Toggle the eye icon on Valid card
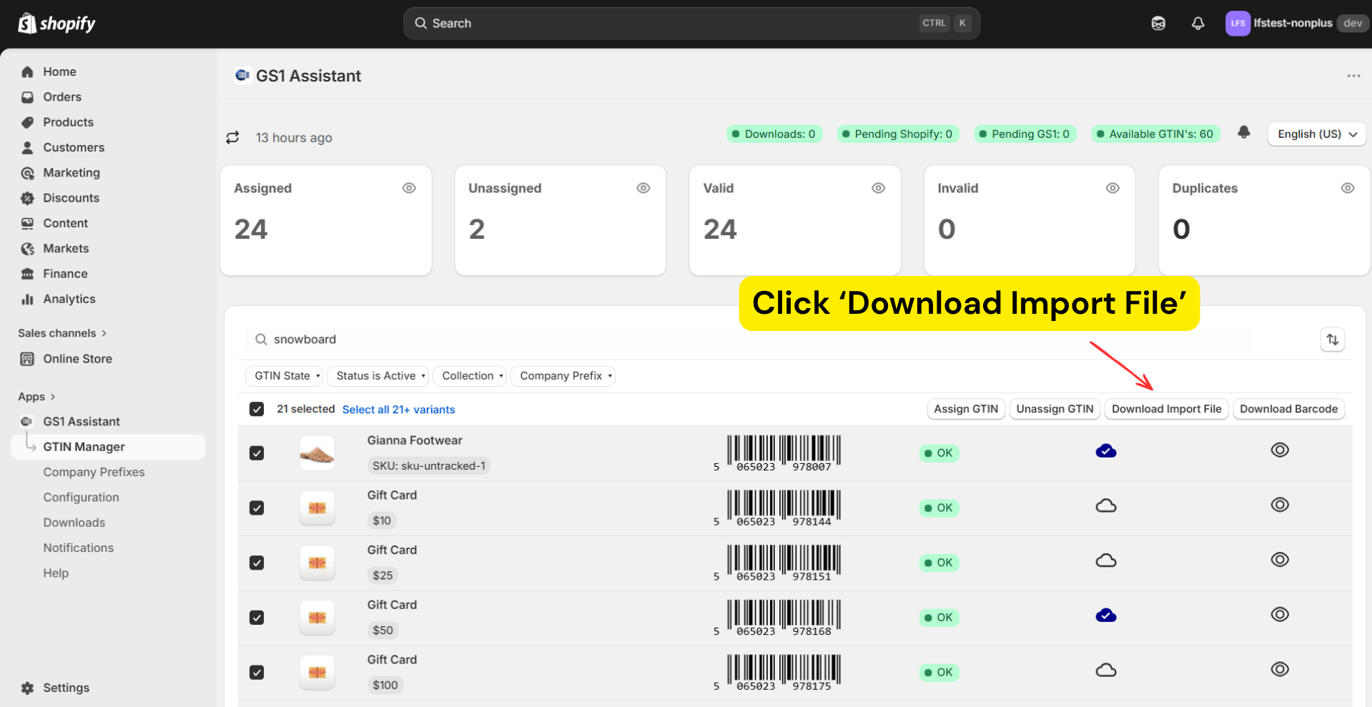This screenshot has height=707, width=1372. tap(879, 188)
